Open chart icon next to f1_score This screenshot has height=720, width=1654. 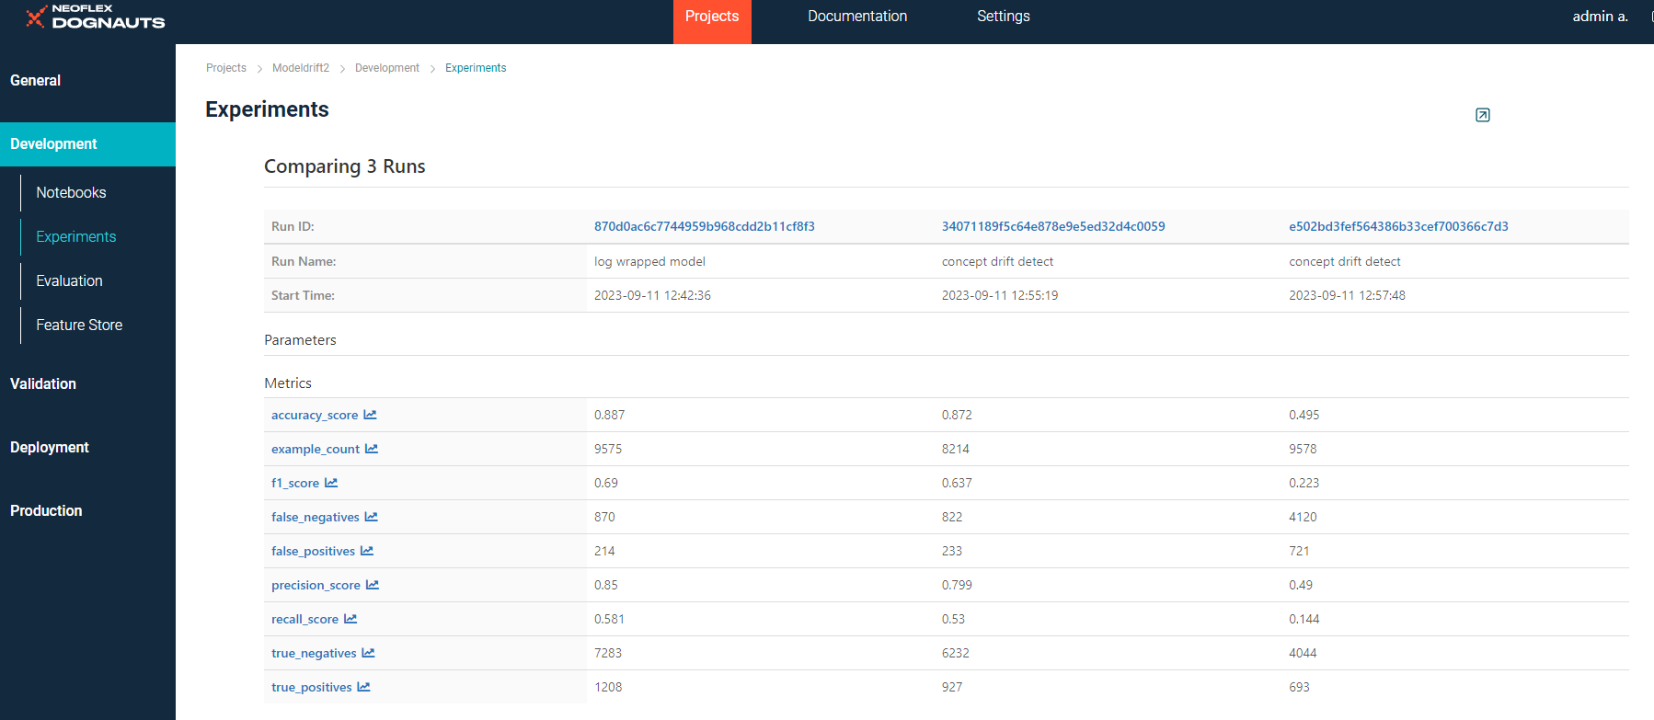pyautogui.click(x=331, y=483)
